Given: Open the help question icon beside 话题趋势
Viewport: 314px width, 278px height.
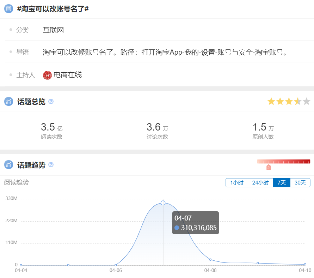Looking at the screenshot, I should [51, 165].
